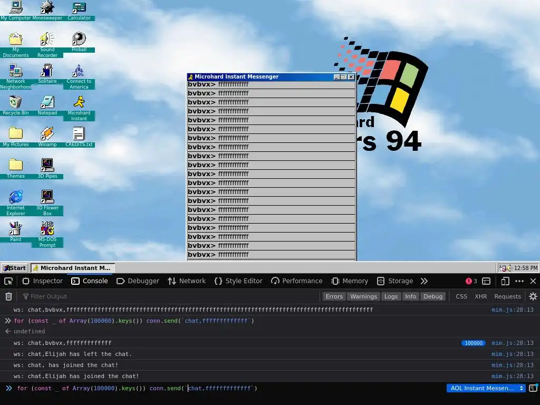Select 'undefined' result line in console
The height and width of the screenshot is (405, 540).
tap(30, 331)
